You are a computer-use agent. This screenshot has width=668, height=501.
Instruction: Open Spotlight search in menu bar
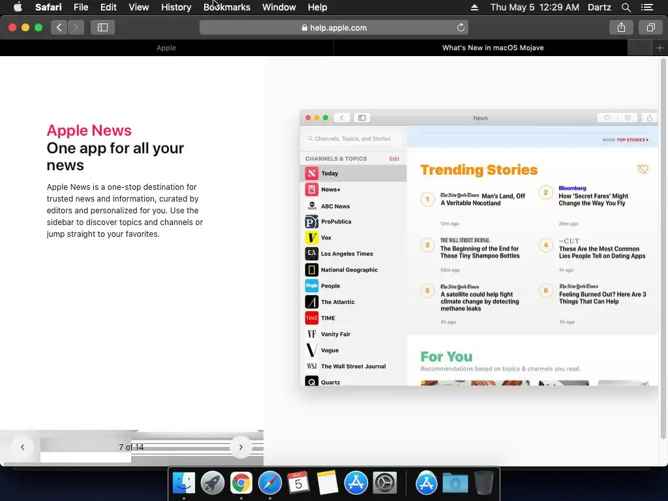click(x=626, y=7)
